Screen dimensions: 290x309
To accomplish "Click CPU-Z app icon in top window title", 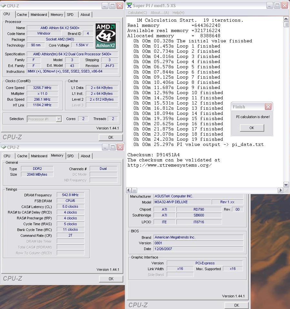I will (x=3, y=6).
